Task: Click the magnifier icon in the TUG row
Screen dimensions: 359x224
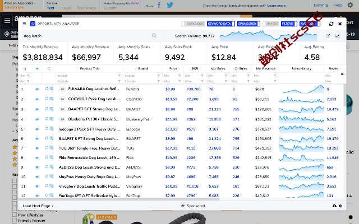Action: coord(46,148)
